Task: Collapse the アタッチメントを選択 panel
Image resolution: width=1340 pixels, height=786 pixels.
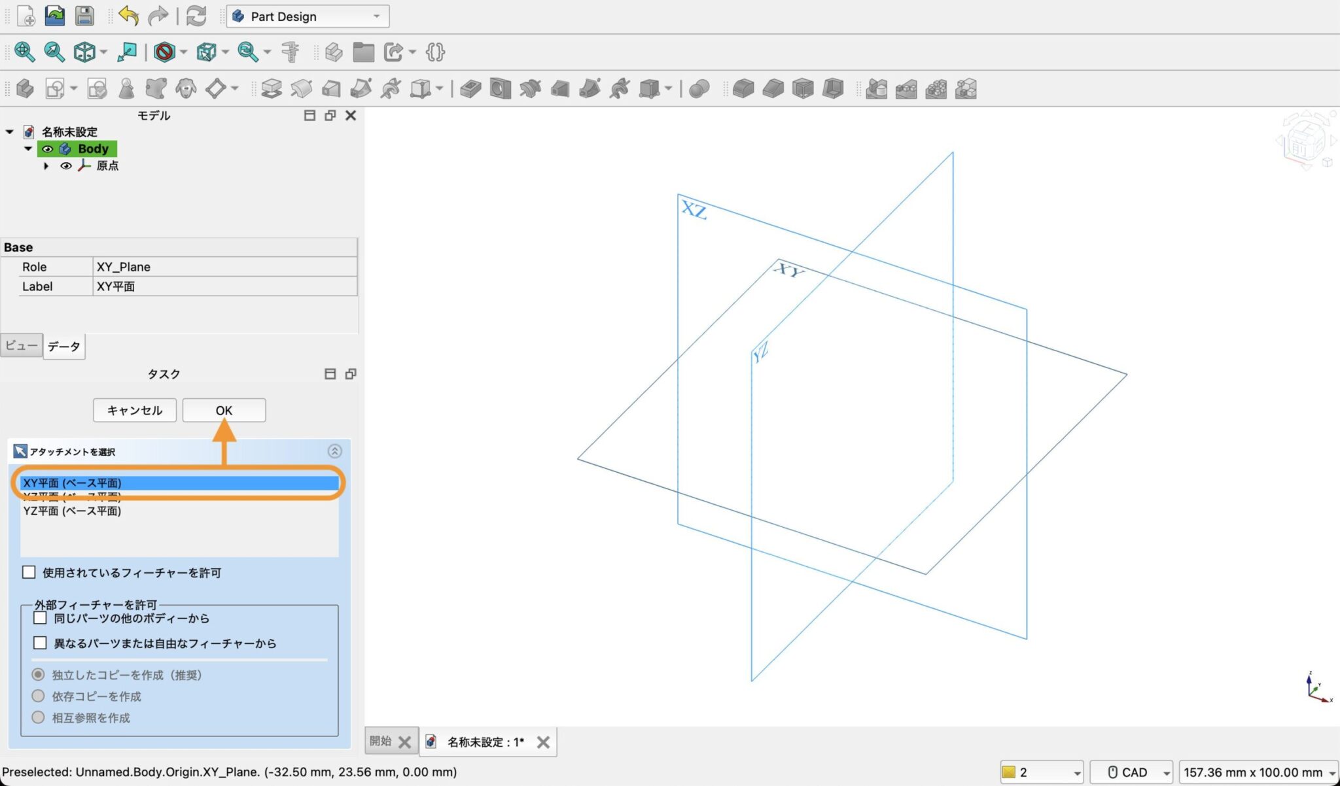Action: tap(334, 451)
